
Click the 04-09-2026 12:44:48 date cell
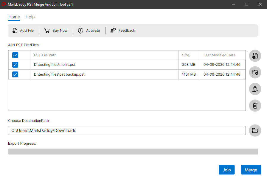coord(223,74)
